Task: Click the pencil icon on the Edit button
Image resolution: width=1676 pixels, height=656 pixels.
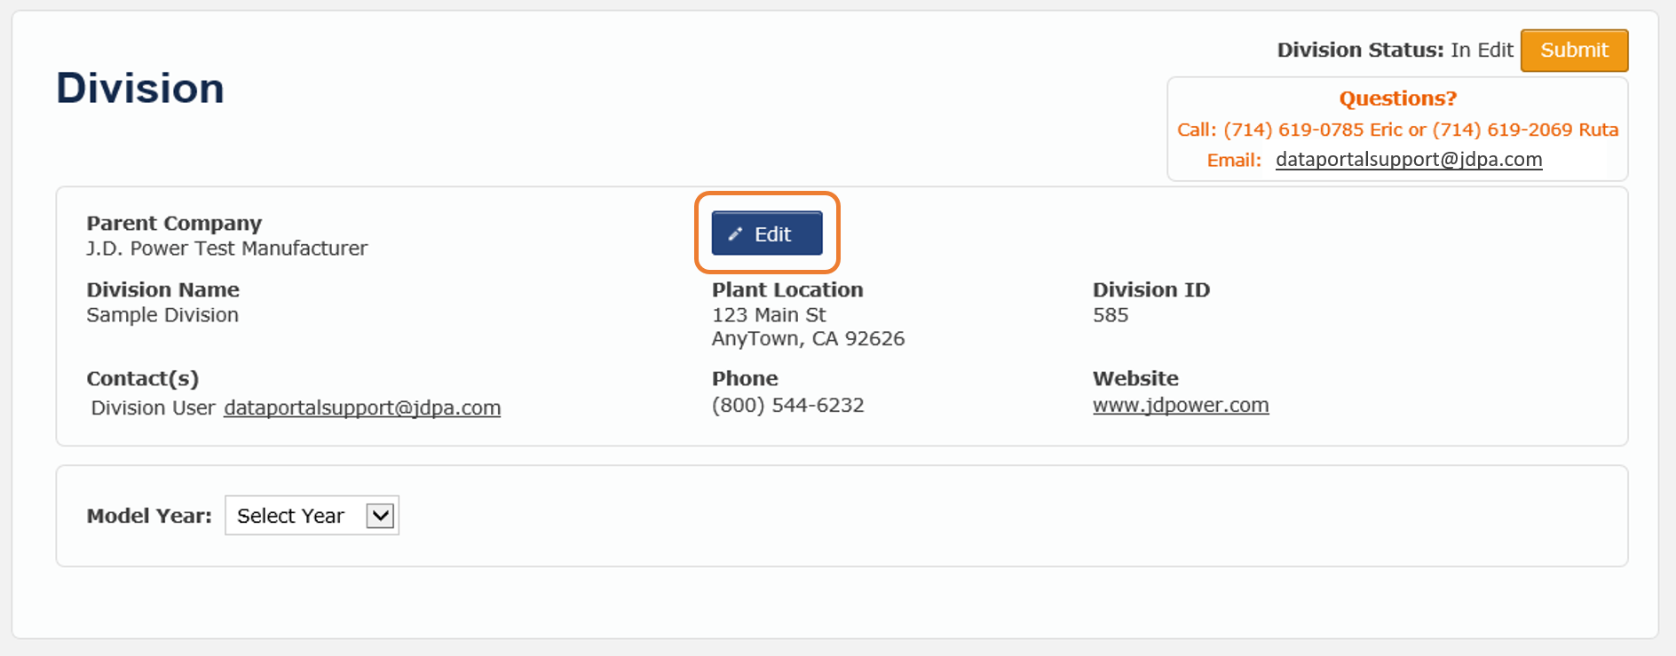Action: [x=735, y=234]
